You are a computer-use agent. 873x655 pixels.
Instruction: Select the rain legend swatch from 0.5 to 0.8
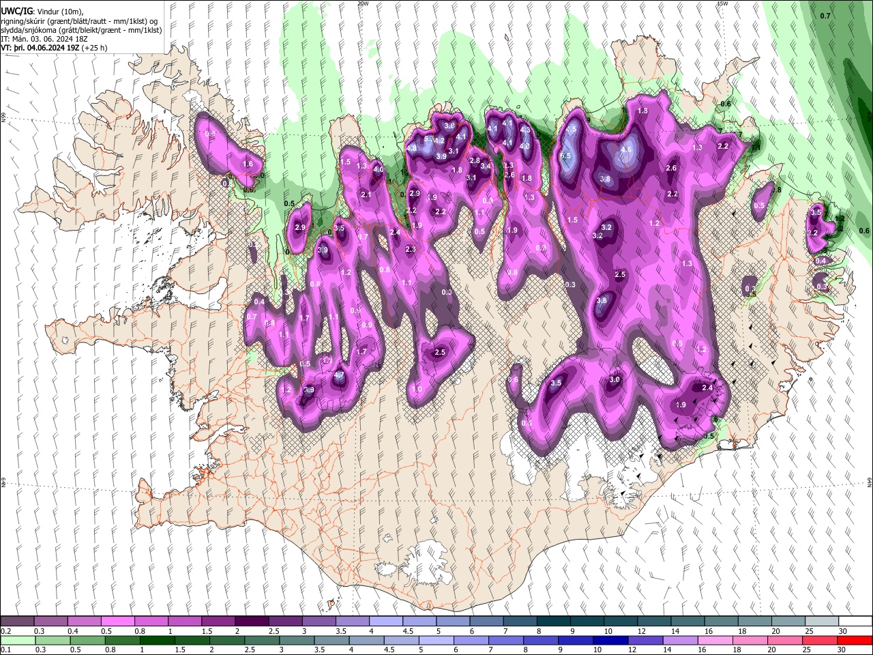point(87,640)
